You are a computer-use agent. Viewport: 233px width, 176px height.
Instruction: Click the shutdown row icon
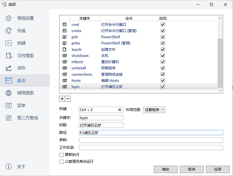click(64, 55)
